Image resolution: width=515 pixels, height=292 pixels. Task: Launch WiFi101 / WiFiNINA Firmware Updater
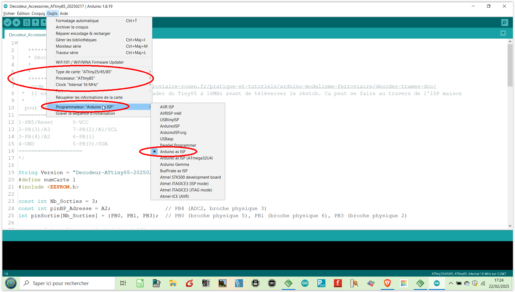(99, 62)
